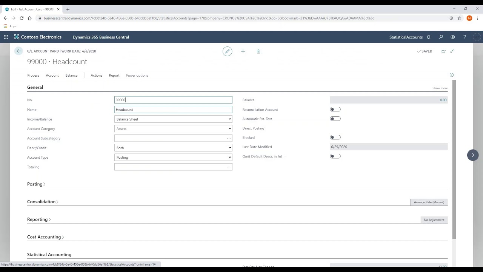
Task: Click the Balance value 0.00
Action: pos(389,100)
